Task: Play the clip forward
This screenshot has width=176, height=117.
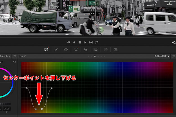Action: coord(85,42)
